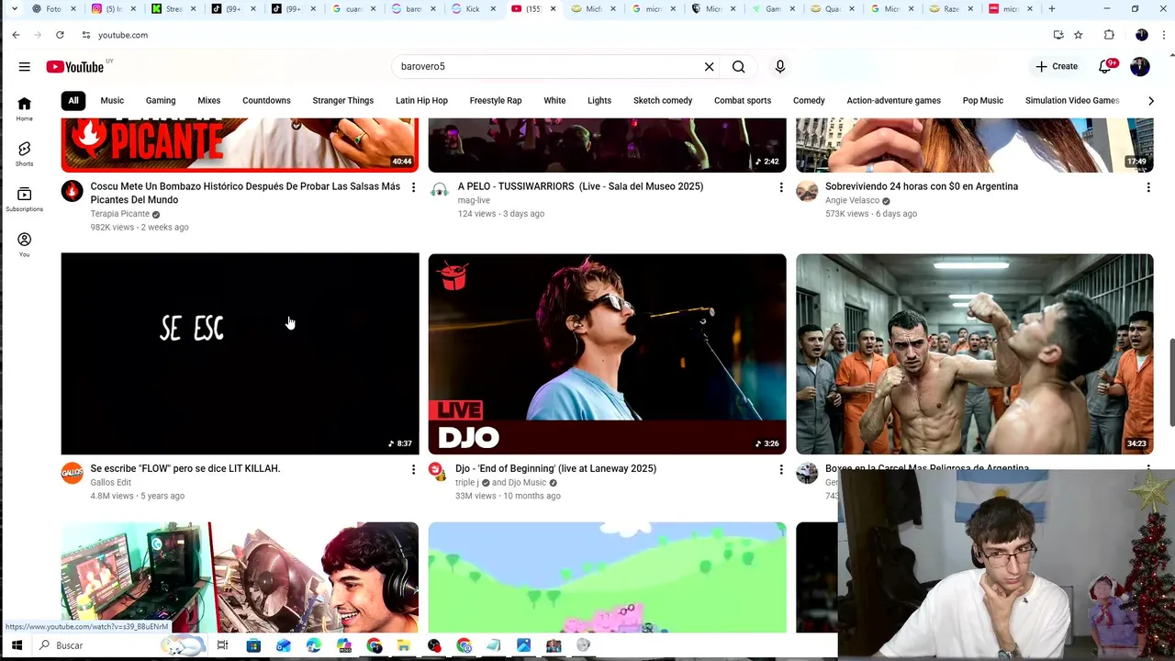Open options for Djo End of Beginning video
Image resolution: width=1175 pixels, height=661 pixels.
781,469
